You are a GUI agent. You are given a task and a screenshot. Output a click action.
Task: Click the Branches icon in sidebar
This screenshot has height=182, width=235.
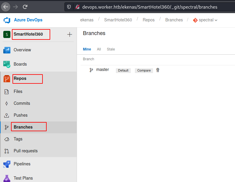(7, 127)
